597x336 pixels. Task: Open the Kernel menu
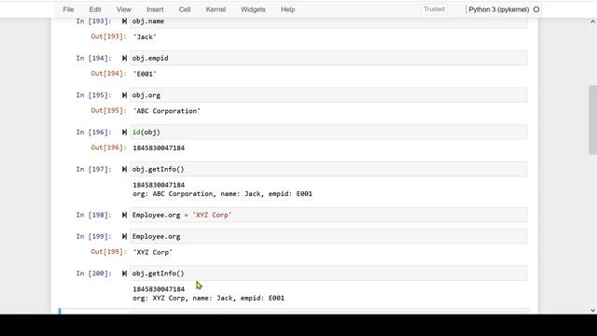pos(215,9)
